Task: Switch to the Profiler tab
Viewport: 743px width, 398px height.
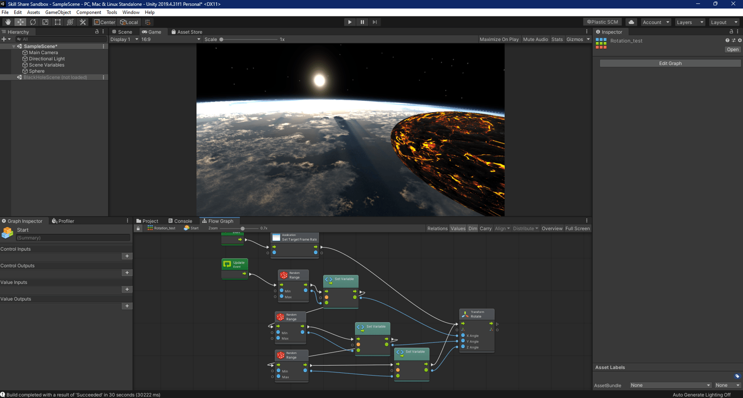Action: coord(63,221)
